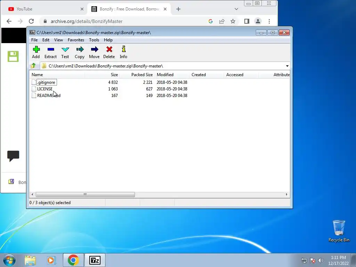Open the Edit menu in 7-Zip
356x267 pixels.
pos(46,40)
